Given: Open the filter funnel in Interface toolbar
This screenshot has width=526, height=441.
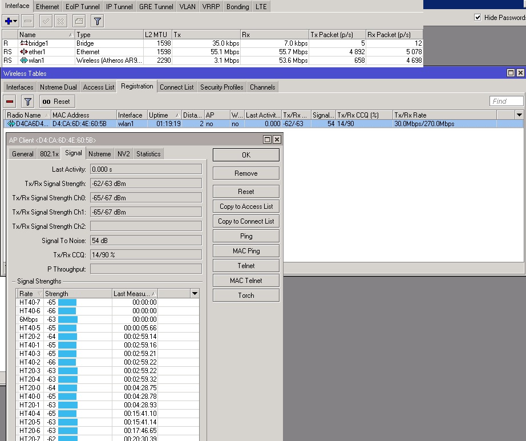Looking at the screenshot, I should click(x=98, y=21).
